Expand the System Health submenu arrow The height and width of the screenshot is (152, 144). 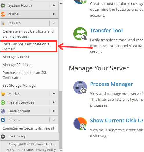(x=54, y=5)
